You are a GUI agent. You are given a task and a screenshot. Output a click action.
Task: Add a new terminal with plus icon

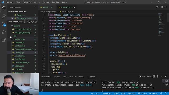tap(148, 77)
